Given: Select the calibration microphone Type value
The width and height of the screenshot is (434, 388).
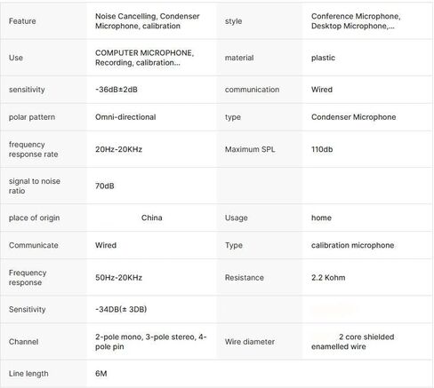Looking at the screenshot, I should click(352, 245).
